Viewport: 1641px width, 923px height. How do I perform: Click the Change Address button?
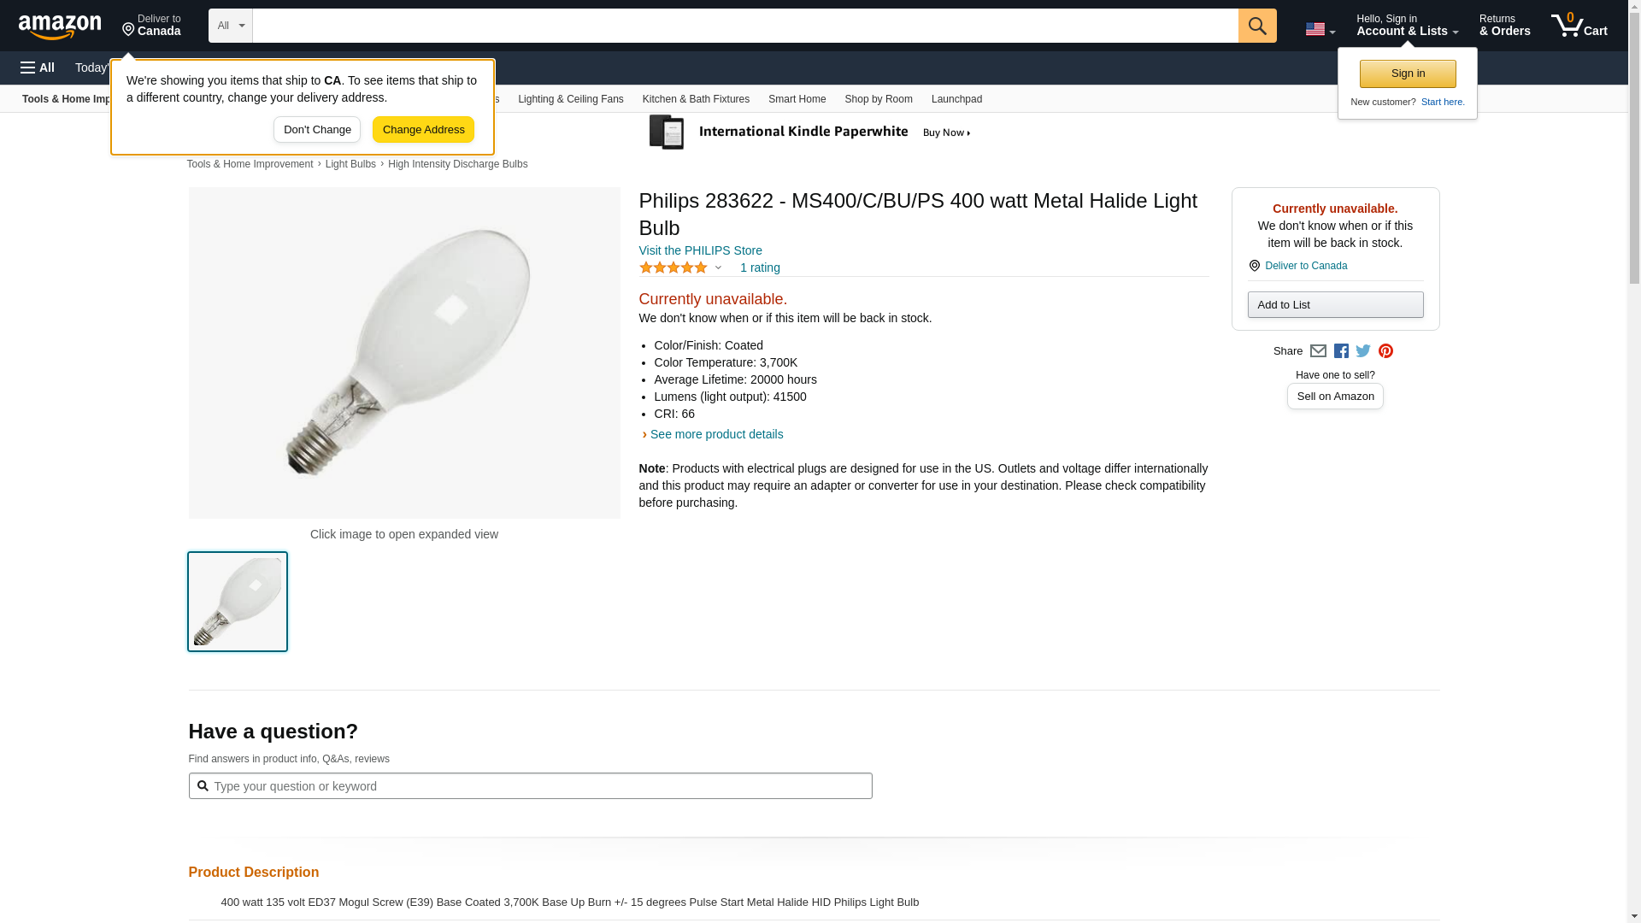[x=423, y=130]
